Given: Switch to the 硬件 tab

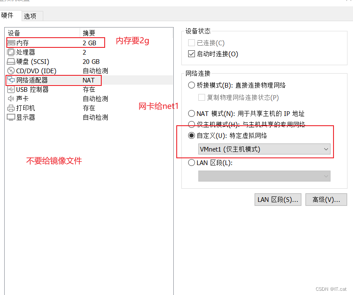Looking at the screenshot, I should click(x=11, y=16).
